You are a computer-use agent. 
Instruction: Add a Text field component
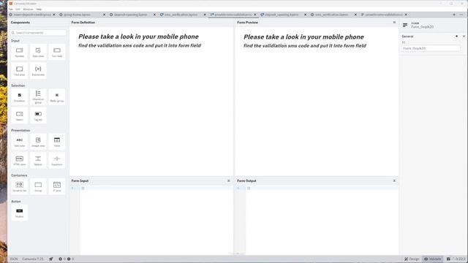point(57,52)
